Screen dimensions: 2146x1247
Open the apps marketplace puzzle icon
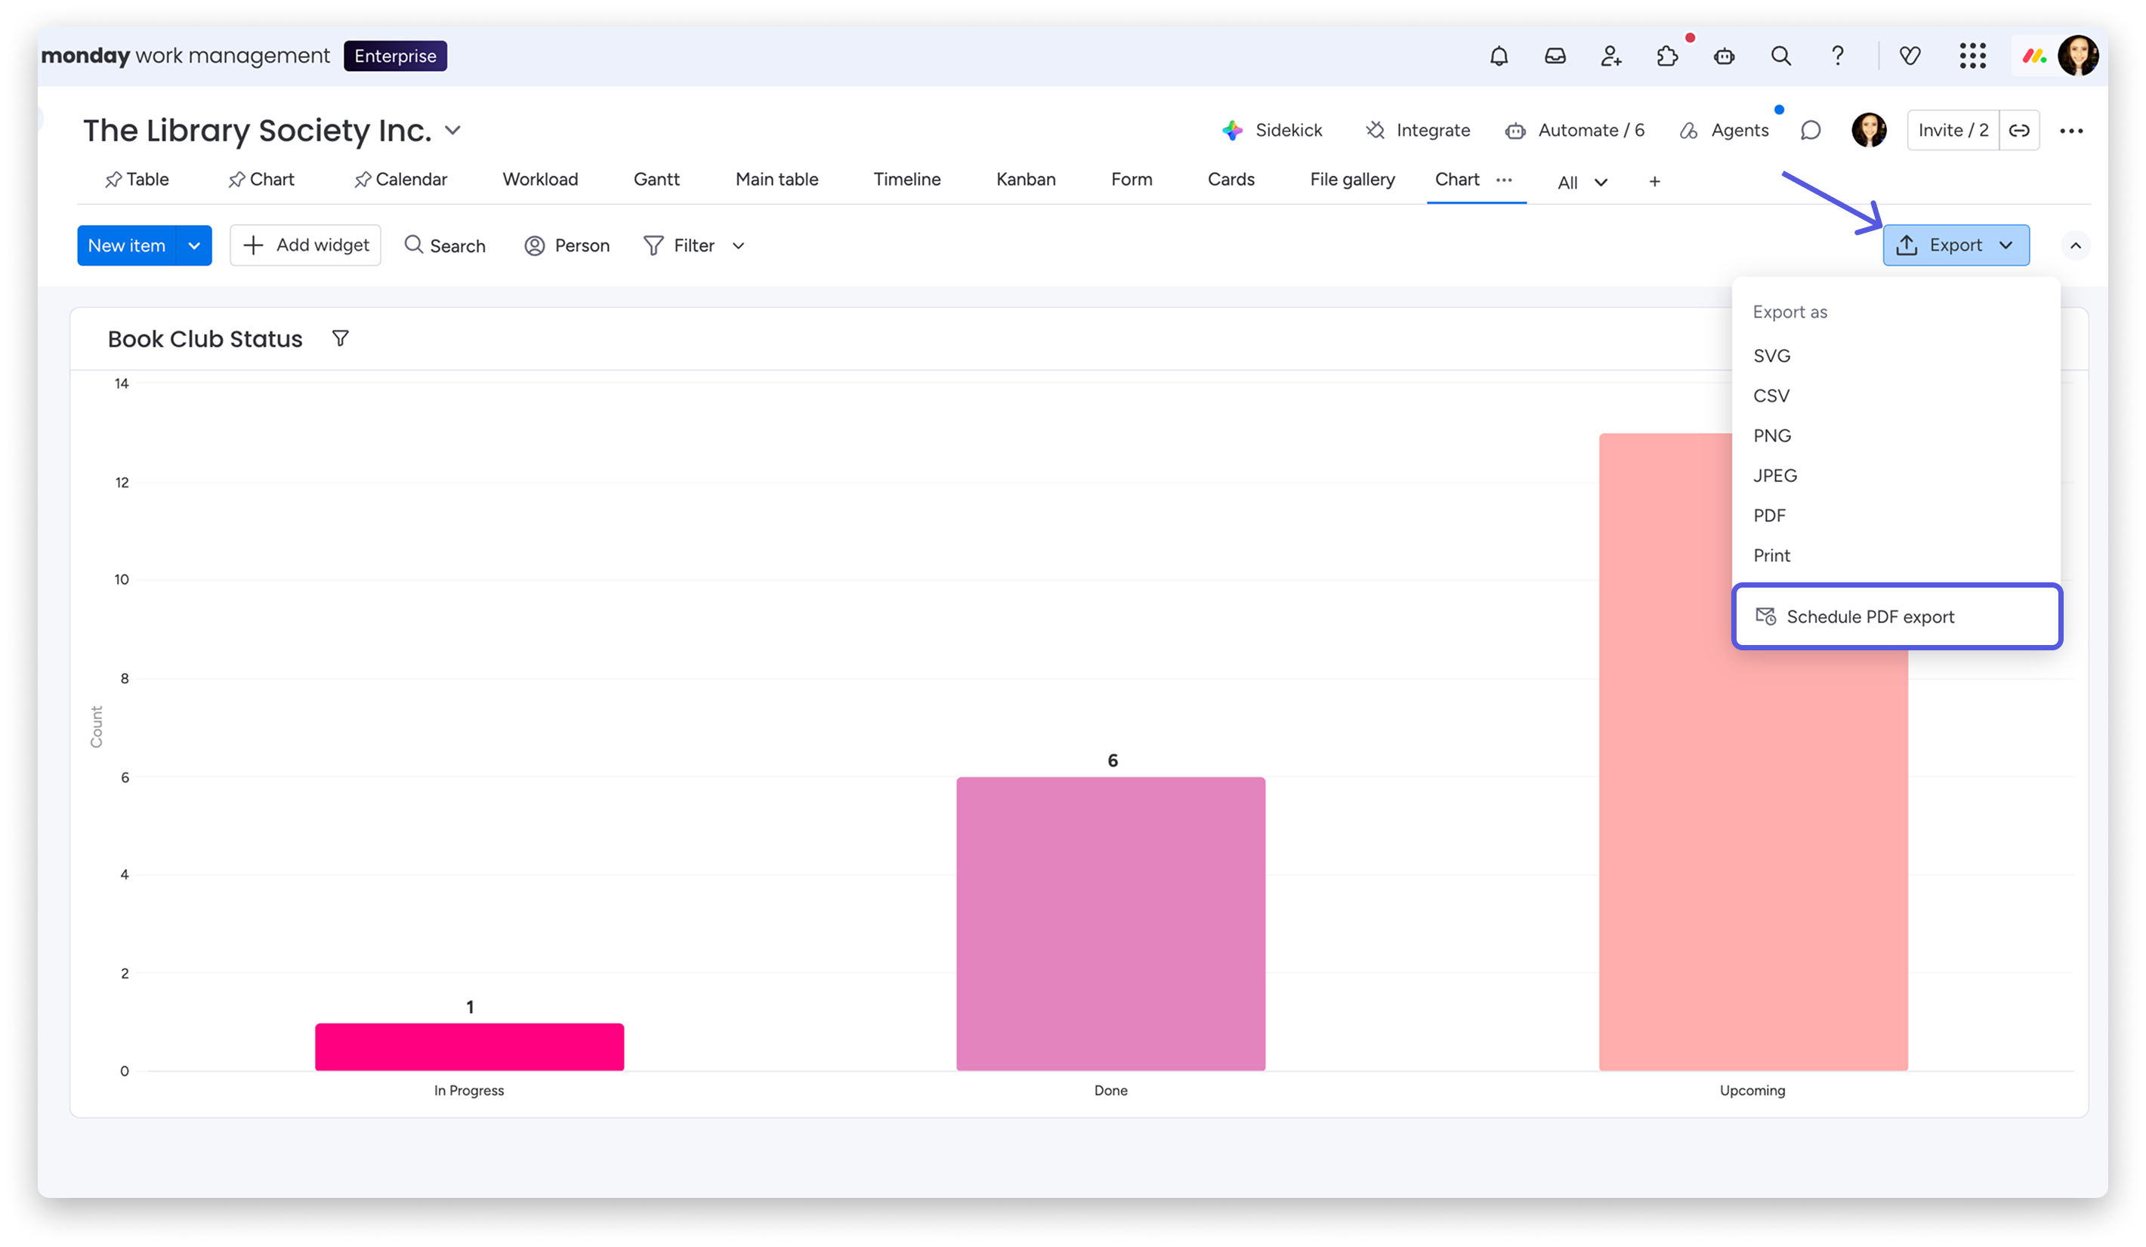coord(1667,56)
